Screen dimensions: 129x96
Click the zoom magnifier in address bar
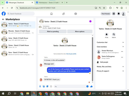(100, 8)
